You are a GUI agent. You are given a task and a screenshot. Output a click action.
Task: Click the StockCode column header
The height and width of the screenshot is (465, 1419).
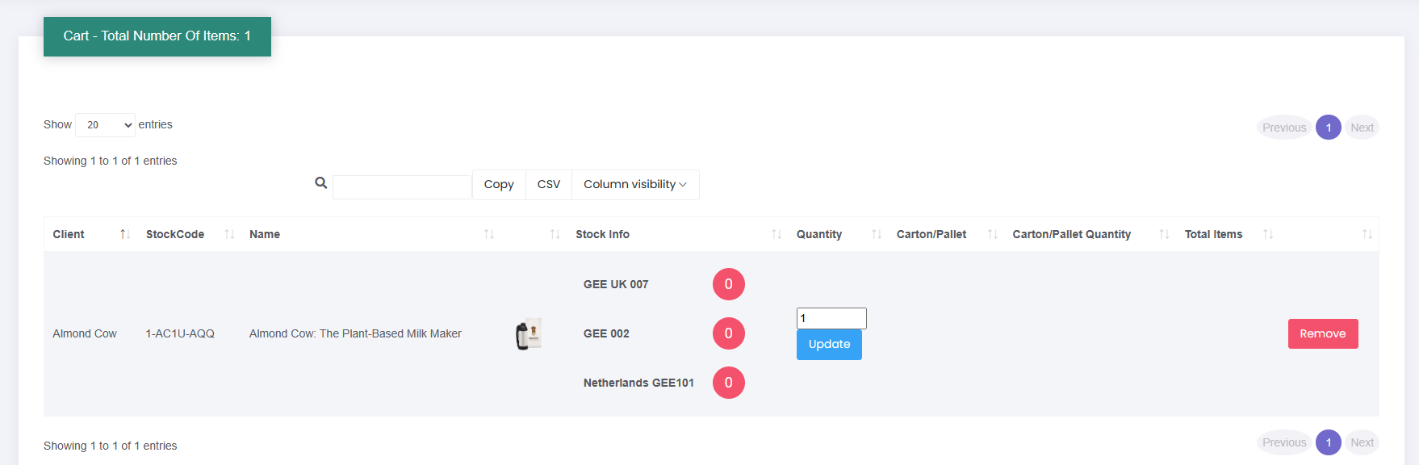pyautogui.click(x=175, y=234)
